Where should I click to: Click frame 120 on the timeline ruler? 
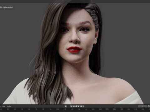tap(72, 109)
